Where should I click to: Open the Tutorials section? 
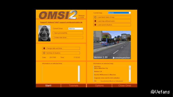click(x=74, y=86)
